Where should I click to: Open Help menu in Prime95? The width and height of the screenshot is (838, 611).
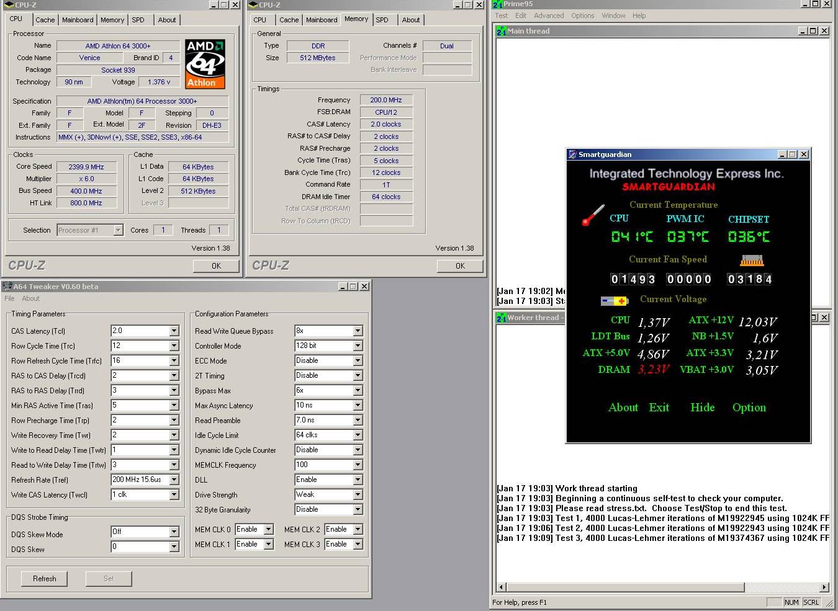(639, 16)
